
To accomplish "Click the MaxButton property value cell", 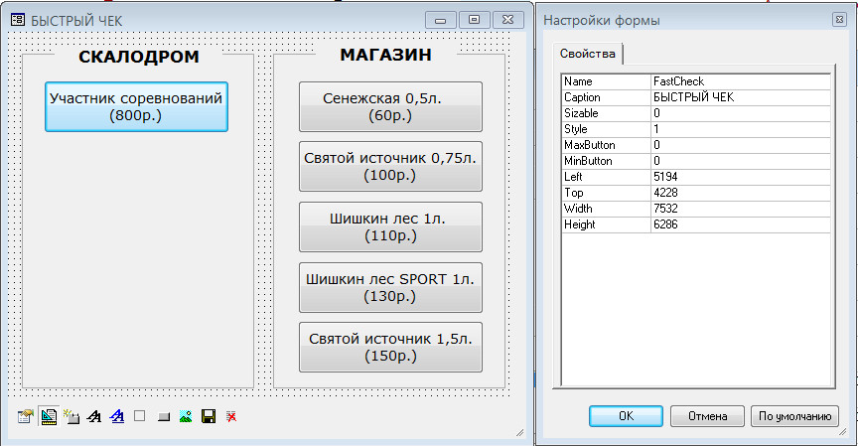I will tap(741, 145).
